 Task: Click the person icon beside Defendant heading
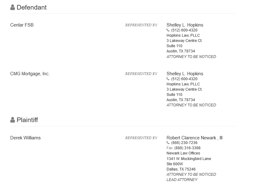pyautogui.click(x=12, y=7)
